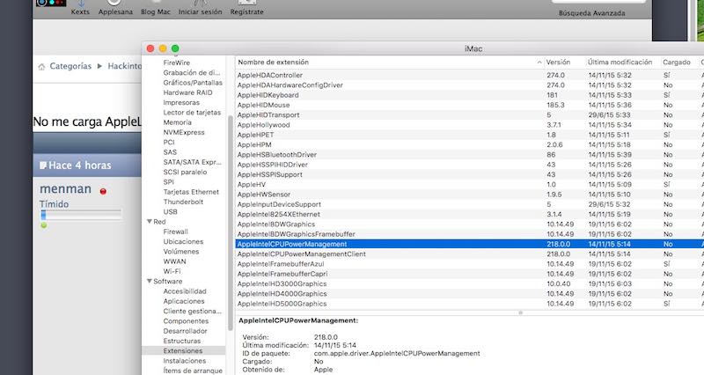Image resolution: width=704 pixels, height=375 pixels.
Task: Select AppleIntelFramebufferAzul row
Action: click(469, 263)
